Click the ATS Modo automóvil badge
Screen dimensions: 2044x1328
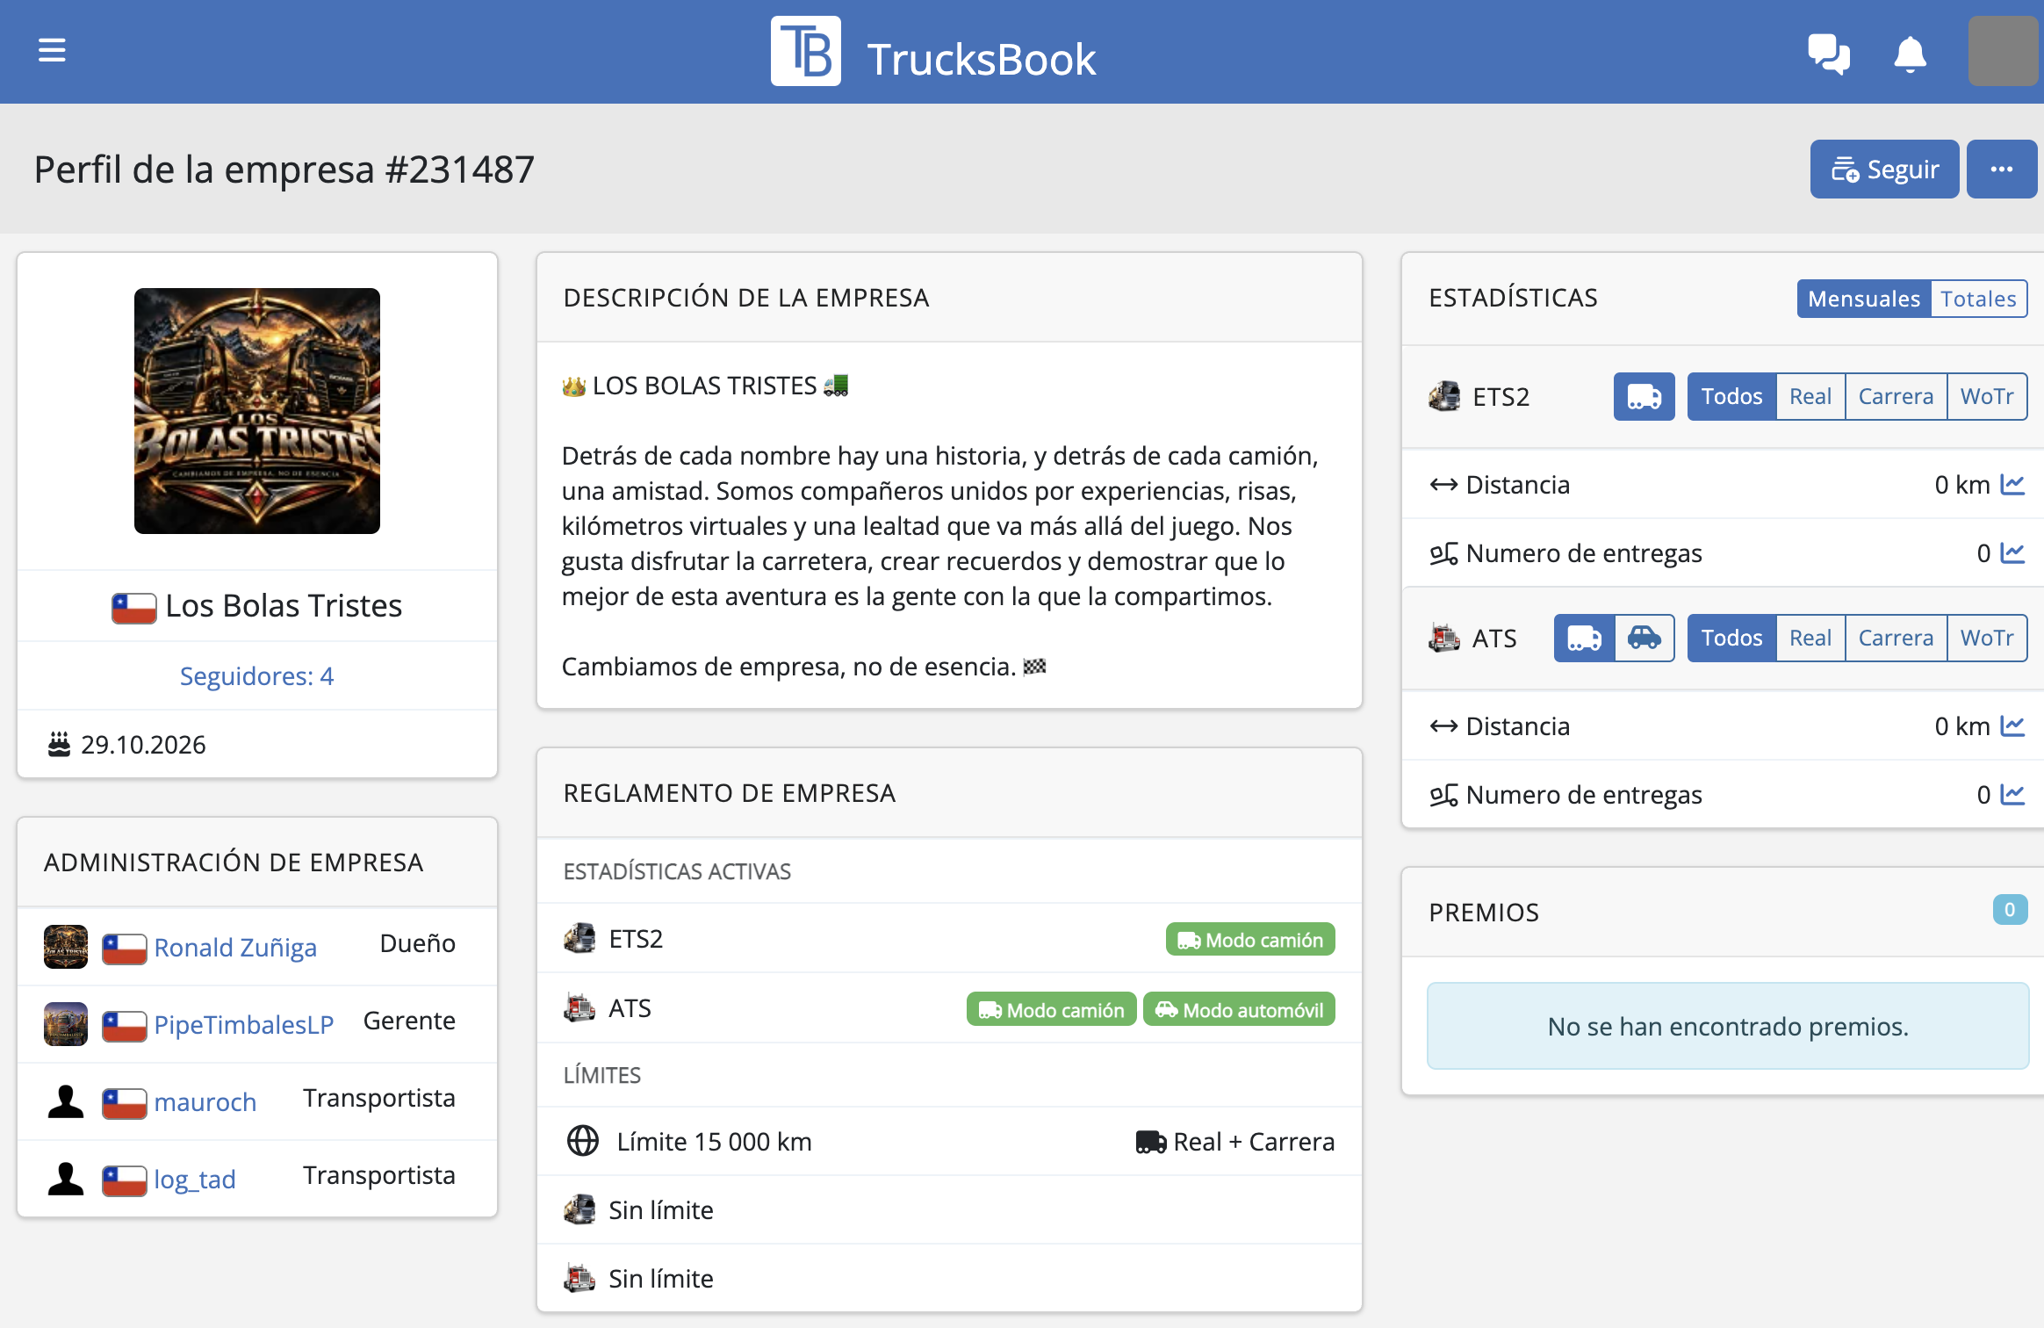click(1239, 1010)
